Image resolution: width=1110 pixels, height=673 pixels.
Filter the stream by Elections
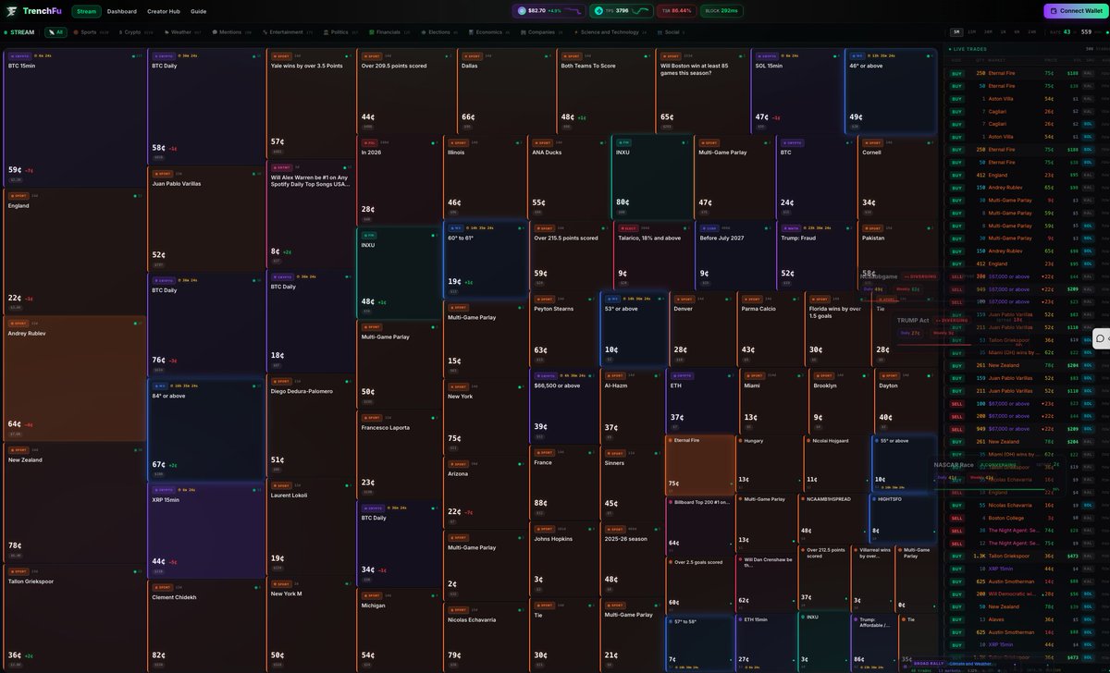click(438, 32)
